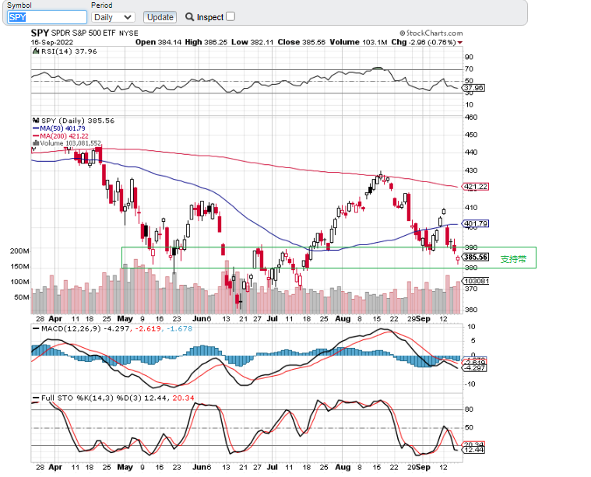Click the stochastic 20.34 %D value tag
Image resolution: width=591 pixels, height=477 pixels.
pos(473,444)
